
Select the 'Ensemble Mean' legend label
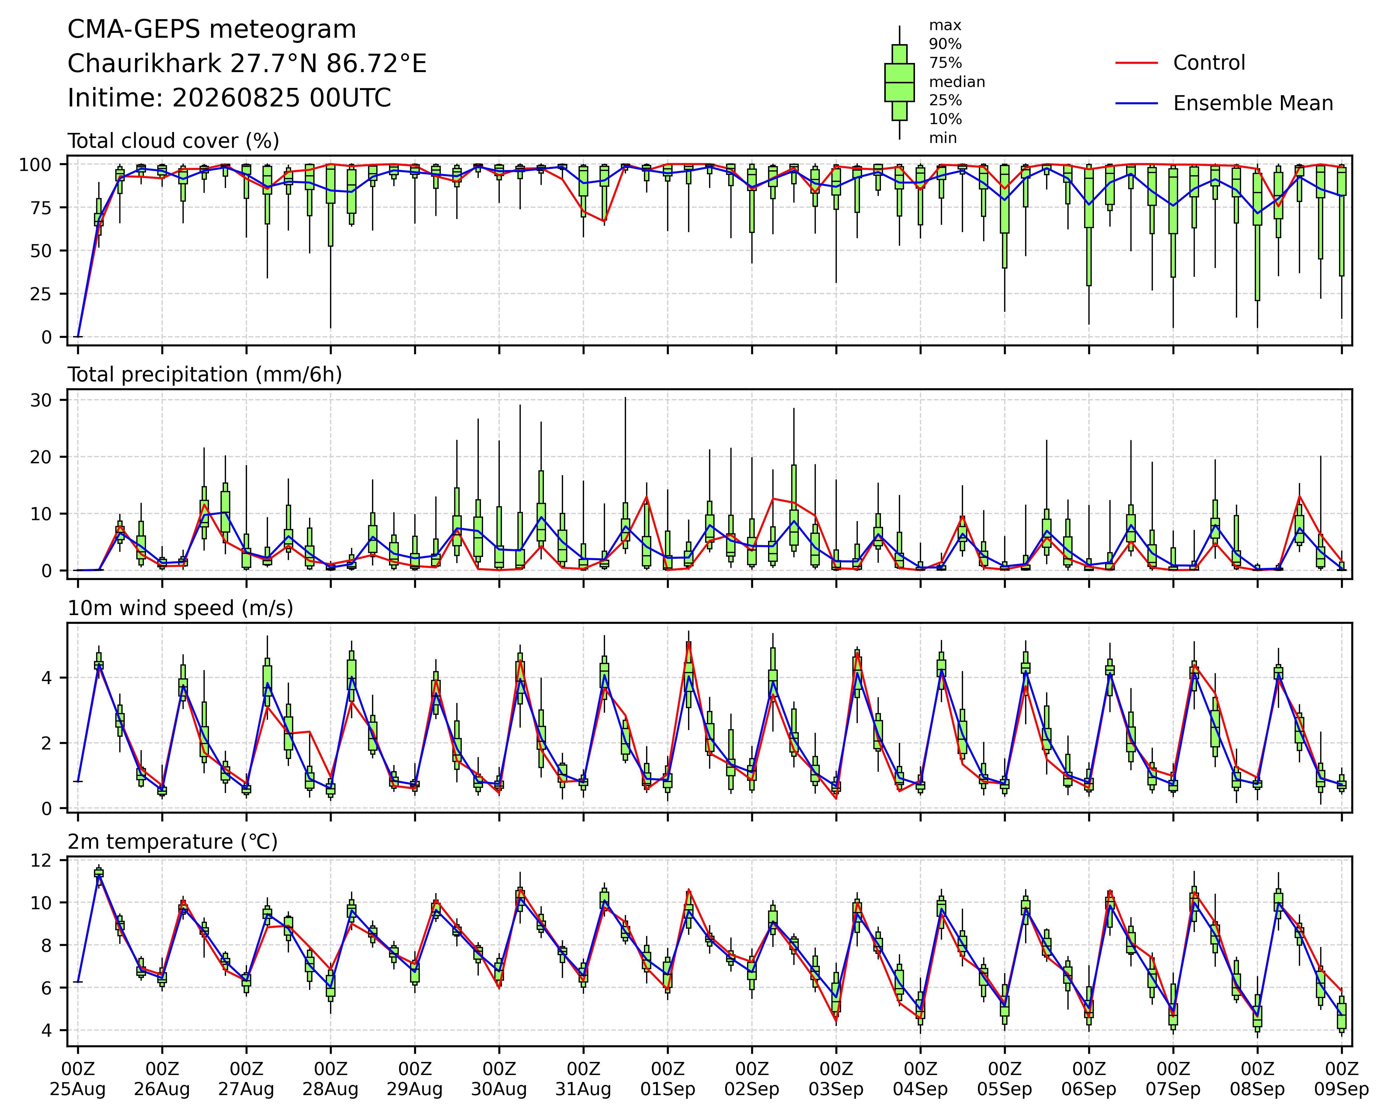click(x=1253, y=104)
